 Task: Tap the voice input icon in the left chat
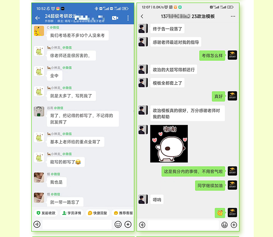pyautogui.click(x=37, y=224)
